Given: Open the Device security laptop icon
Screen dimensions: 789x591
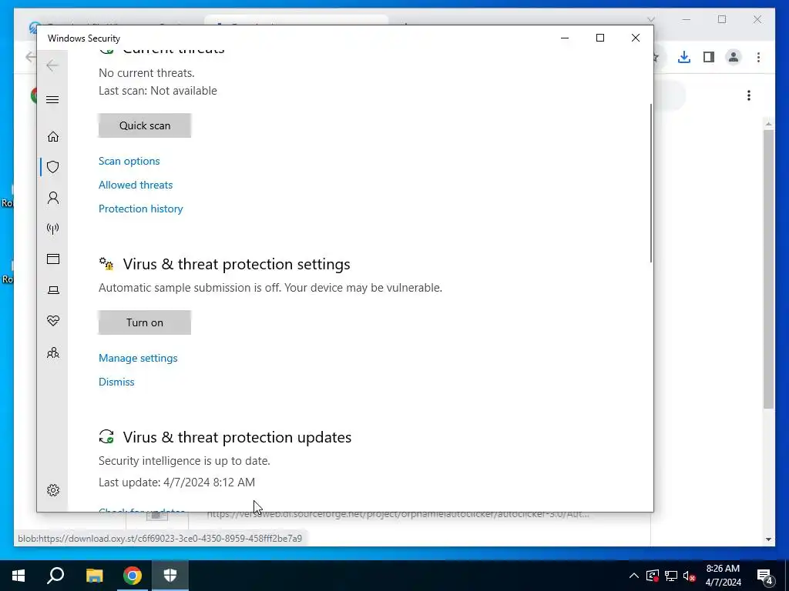Looking at the screenshot, I should pyautogui.click(x=53, y=290).
